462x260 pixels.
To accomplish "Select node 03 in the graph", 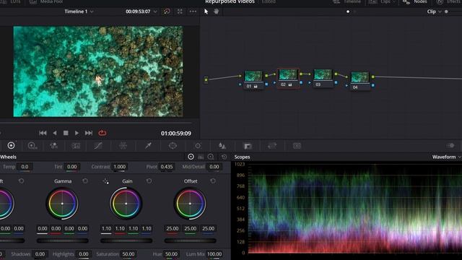I will click(x=323, y=78).
